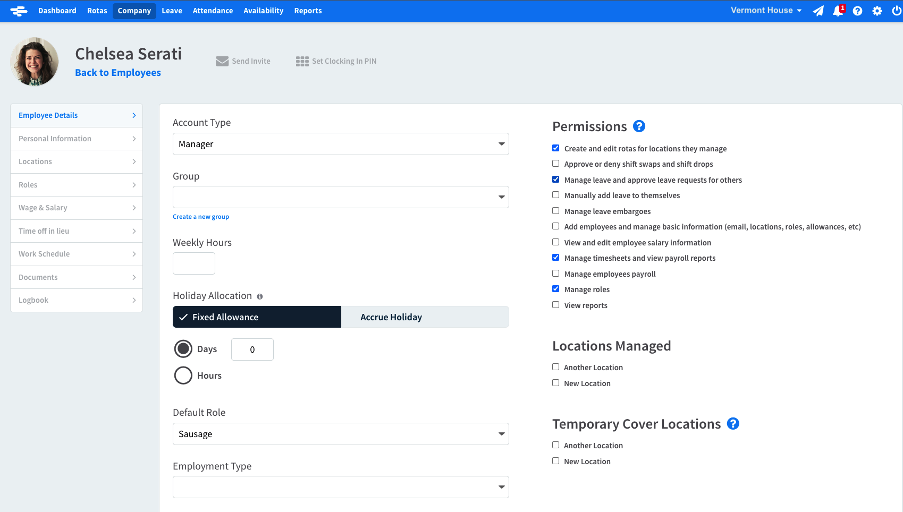Click the paper plane messaging icon
Screen dimensions: 903x512
(x=818, y=11)
